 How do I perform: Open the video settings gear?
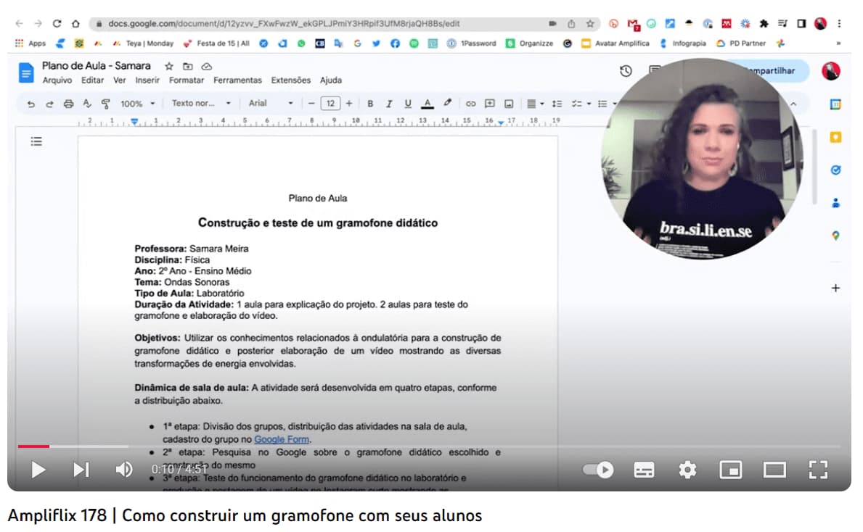click(687, 470)
